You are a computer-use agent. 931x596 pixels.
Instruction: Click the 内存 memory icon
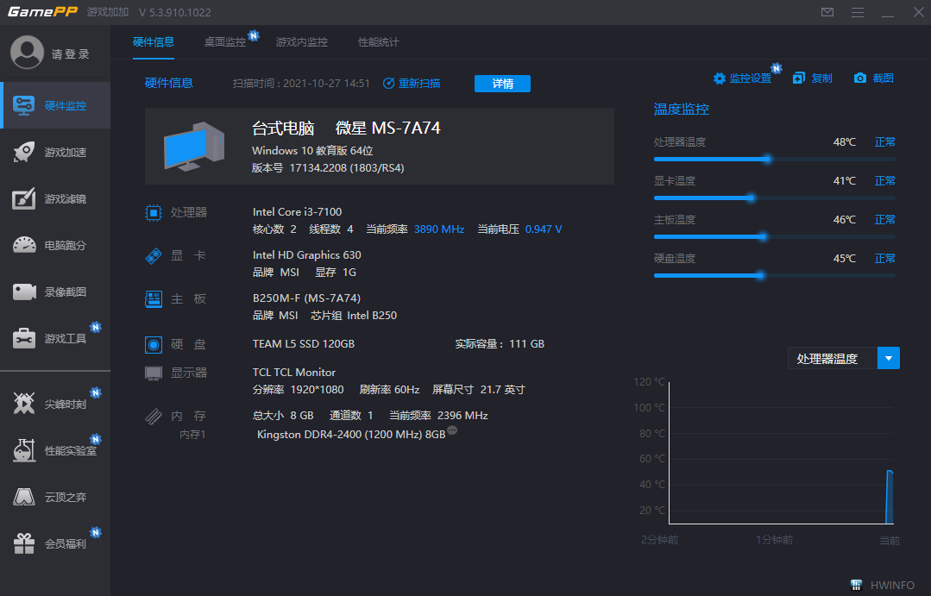pos(154,416)
